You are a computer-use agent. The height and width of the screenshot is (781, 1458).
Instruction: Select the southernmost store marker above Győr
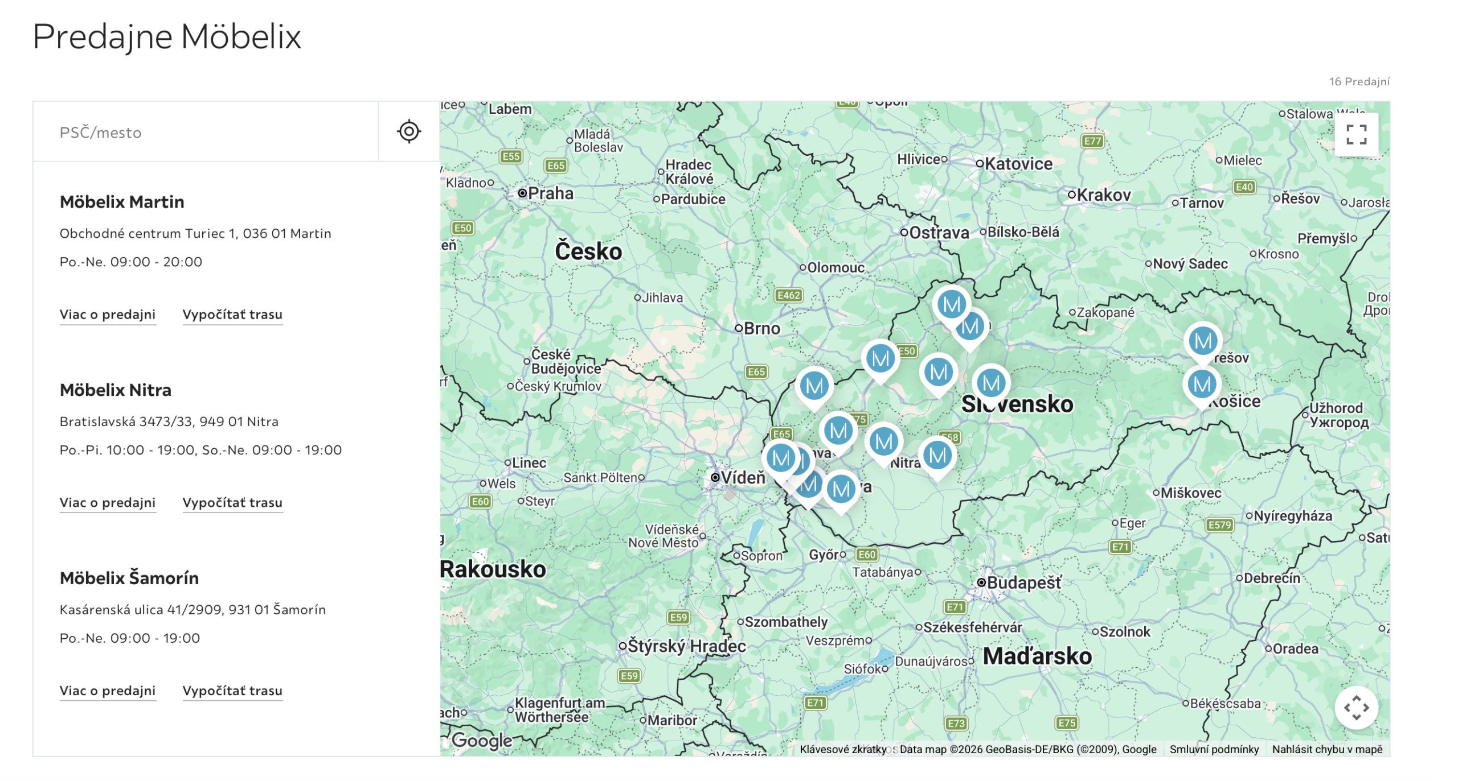pos(841,492)
